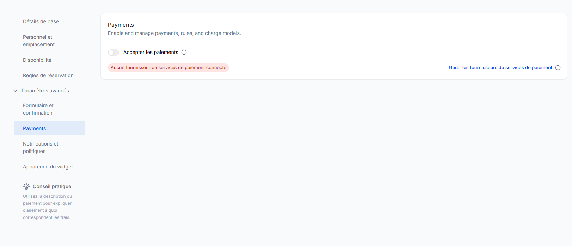Collapse section using Paramètres avancés chevron
This screenshot has height=246, width=572.
tap(15, 91)
